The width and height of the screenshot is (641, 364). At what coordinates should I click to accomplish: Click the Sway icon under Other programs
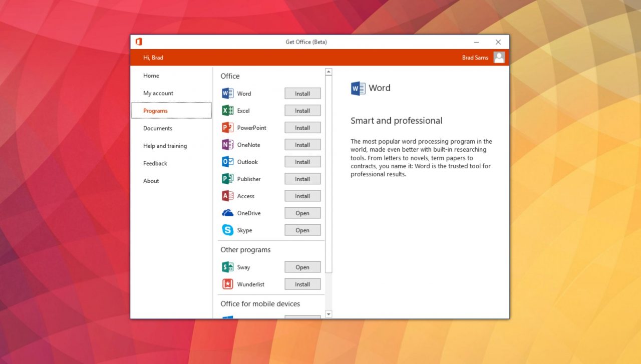coord(228,267)
